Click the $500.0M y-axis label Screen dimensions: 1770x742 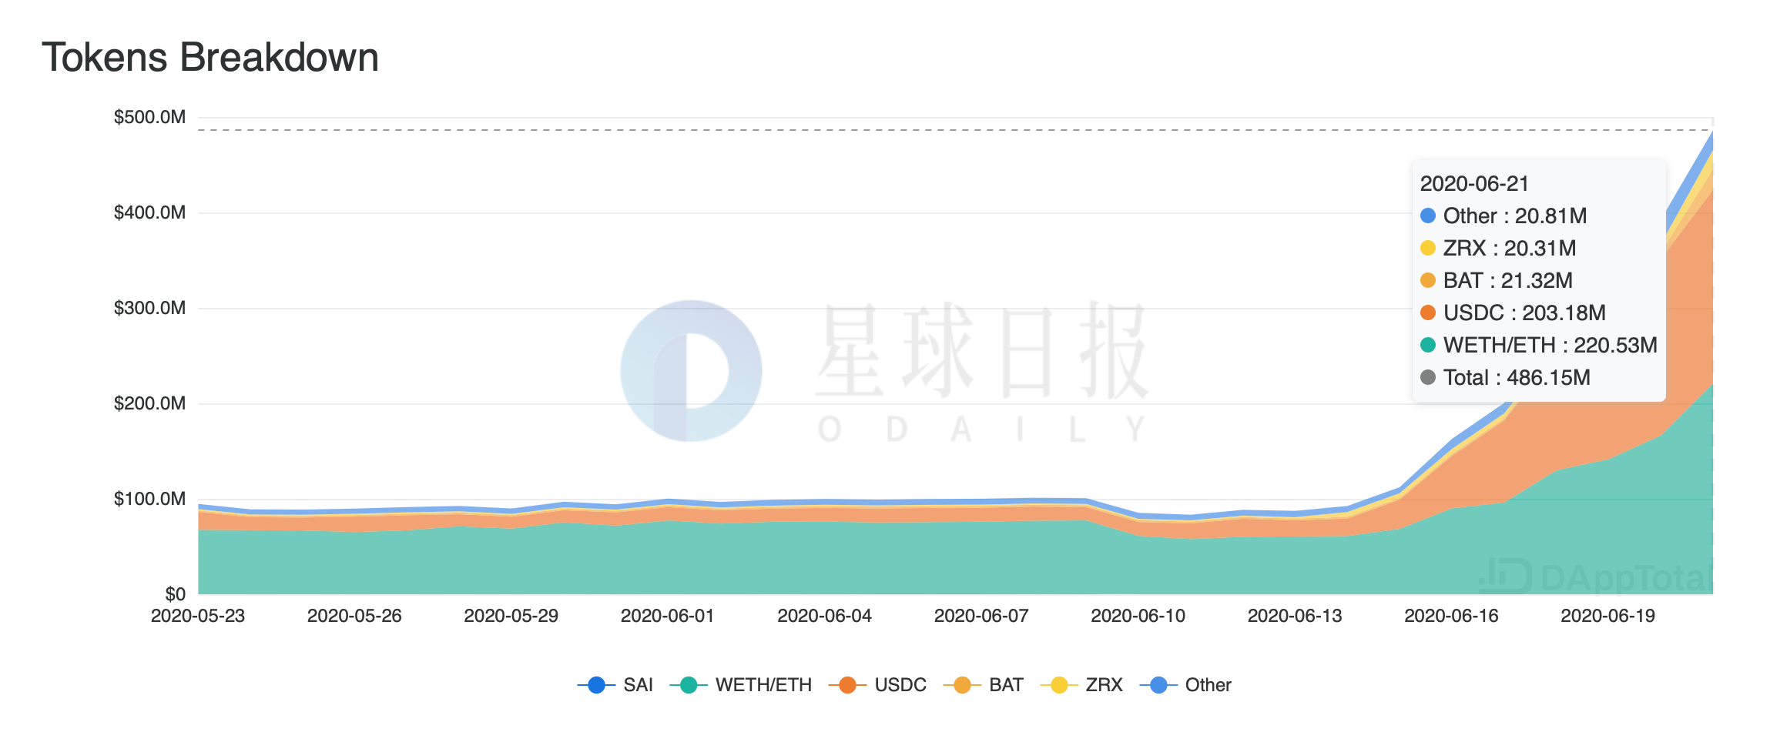tap(149, 117)
